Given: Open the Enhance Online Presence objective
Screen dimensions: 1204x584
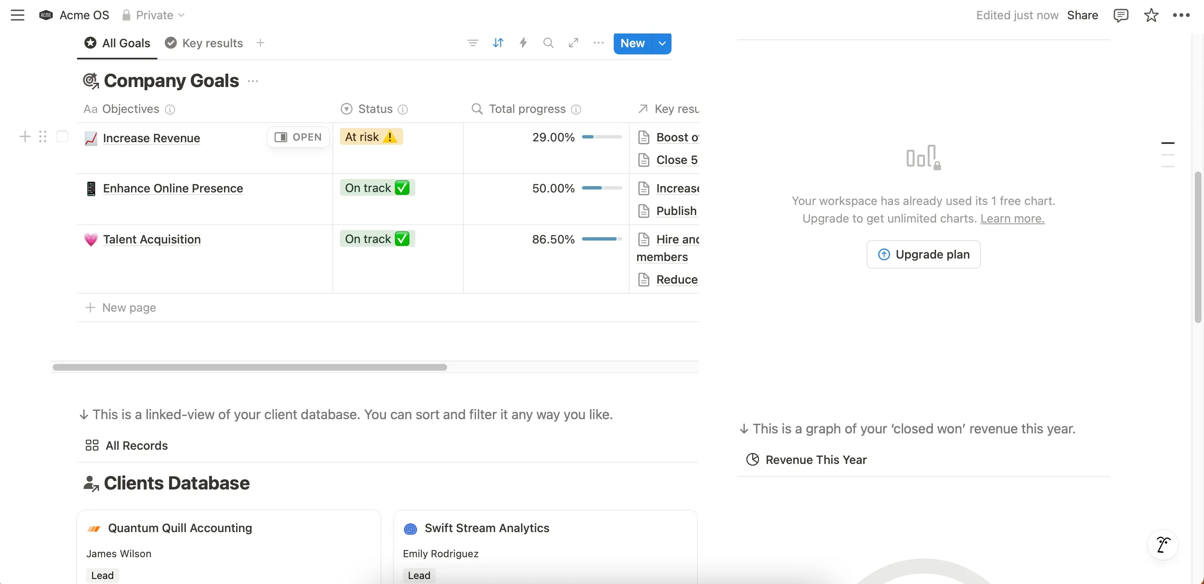Looking at the screenshot, I should 173,189.
